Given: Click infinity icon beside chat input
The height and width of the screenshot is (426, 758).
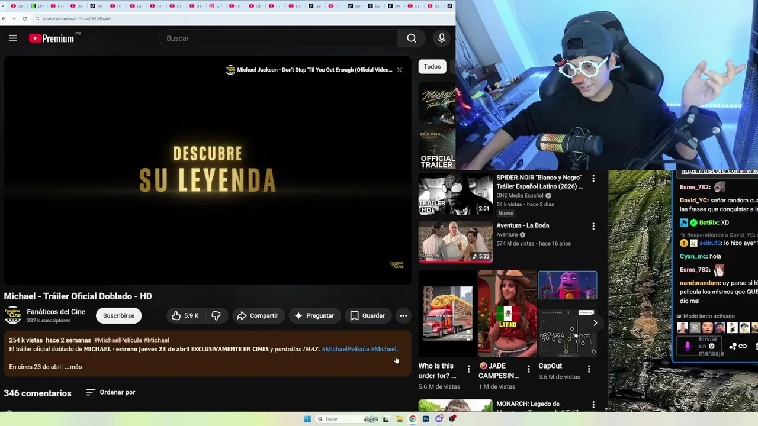Looking at the screenshot, I should (743, 346).
